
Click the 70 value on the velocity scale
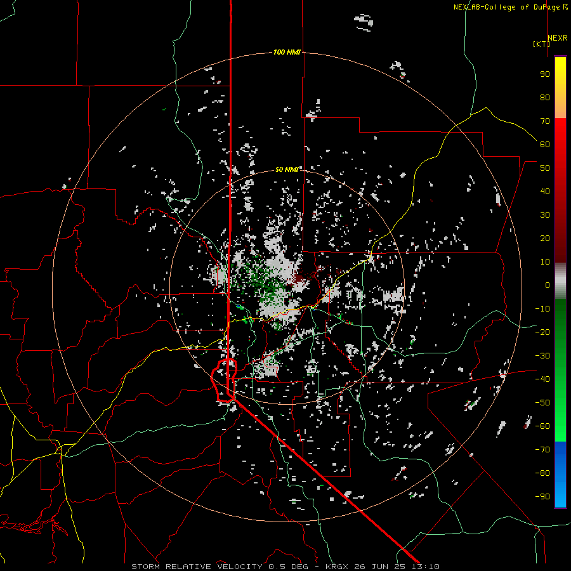(545, 121)
